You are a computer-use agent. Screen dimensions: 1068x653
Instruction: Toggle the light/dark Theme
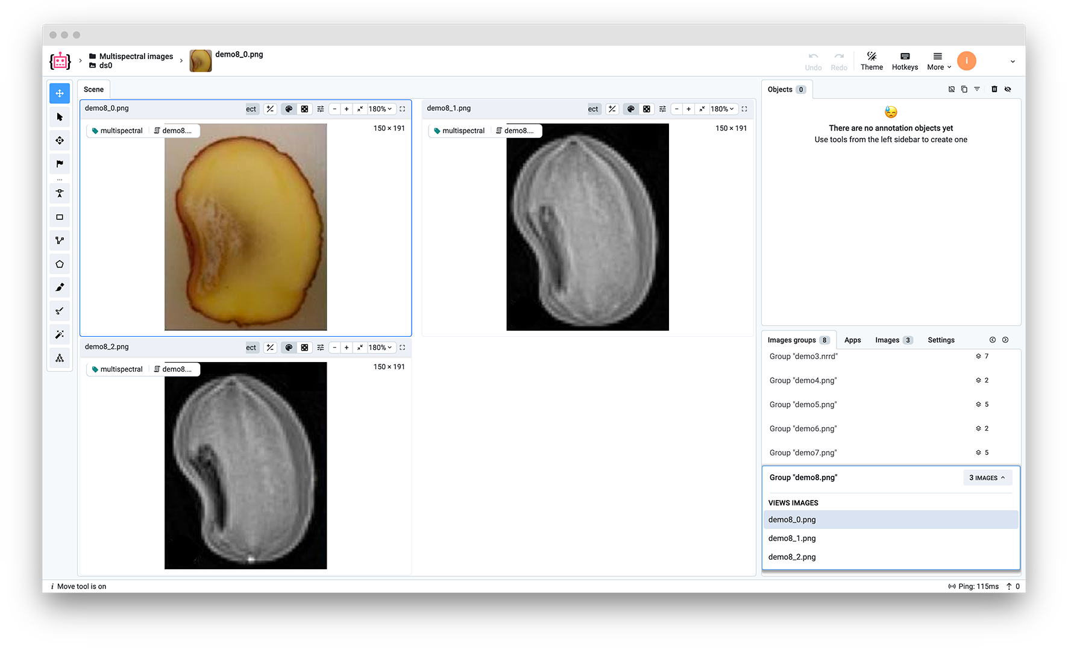[x=872, y=61]
